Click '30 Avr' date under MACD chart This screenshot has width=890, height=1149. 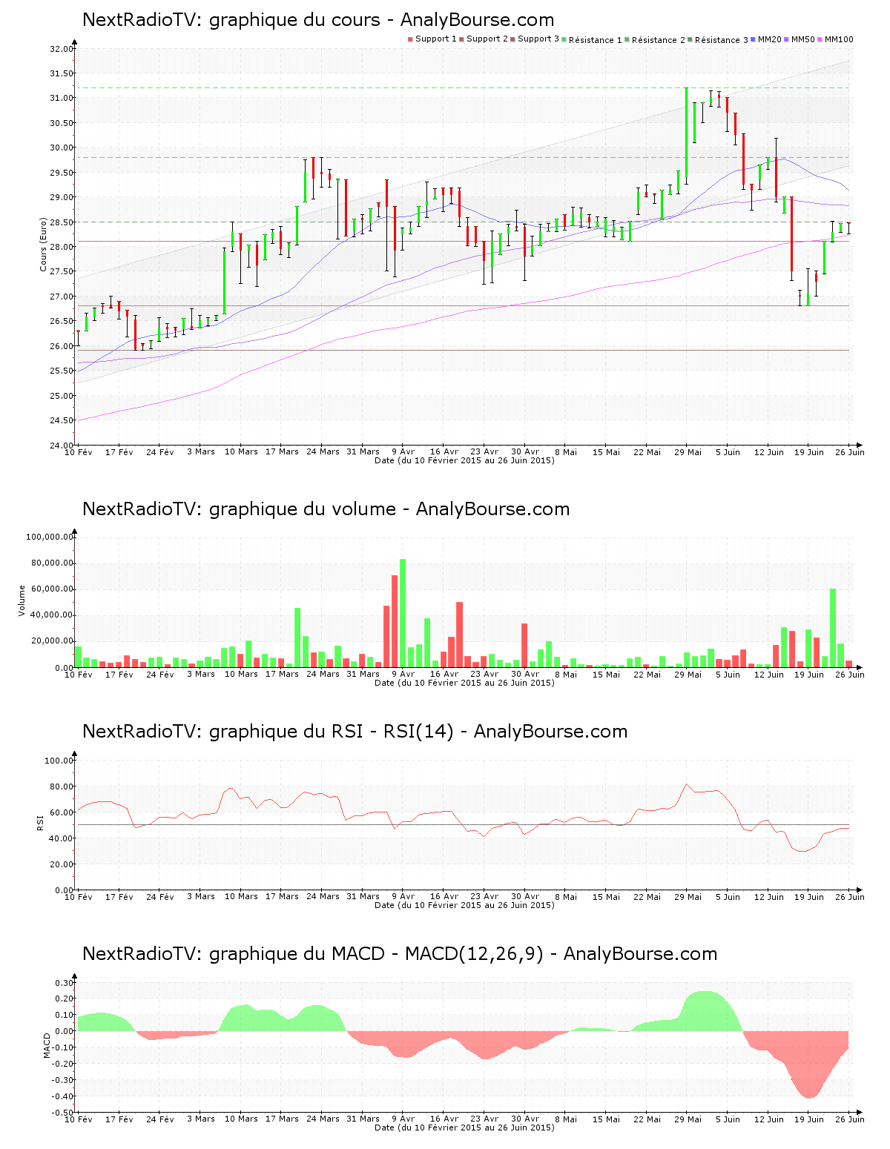coord(525,1119)
